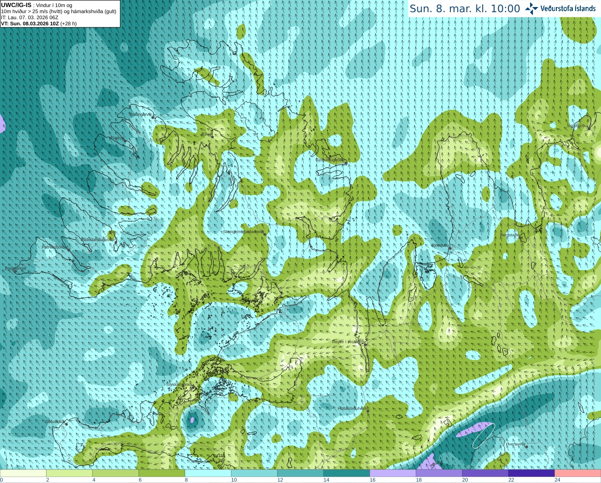Click the 0–2 m/s pale yellow legend swatch
Viewport: 601px width, 483px height.
(x=23, y=473)
